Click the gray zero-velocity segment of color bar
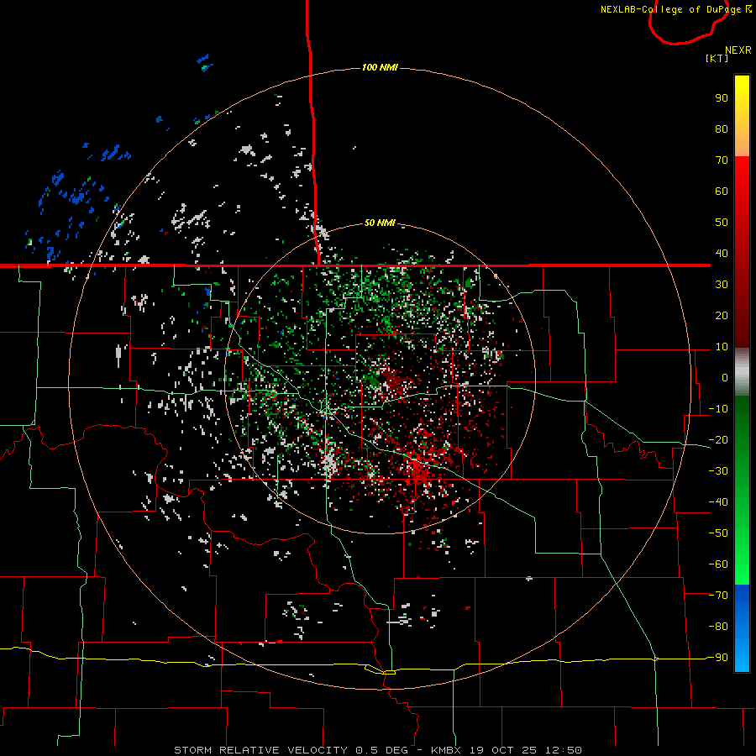756x756 pixels. [x=742, y=372]
